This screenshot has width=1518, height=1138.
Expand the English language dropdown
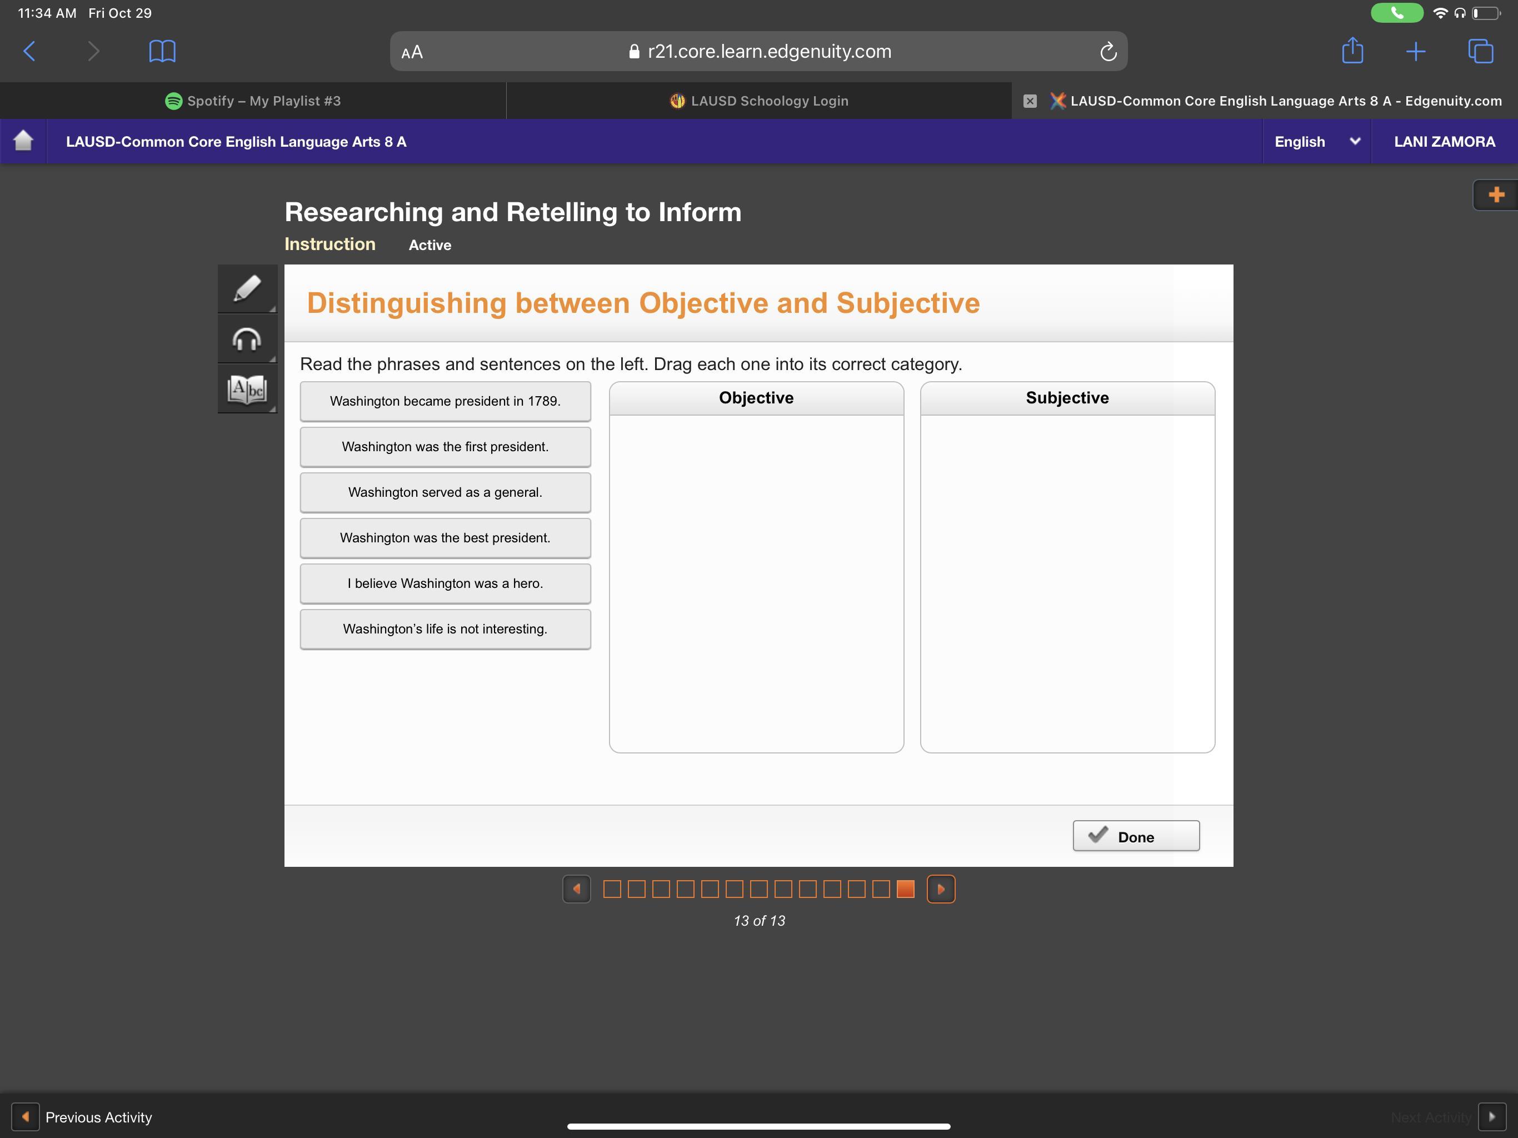(1316, 141)
